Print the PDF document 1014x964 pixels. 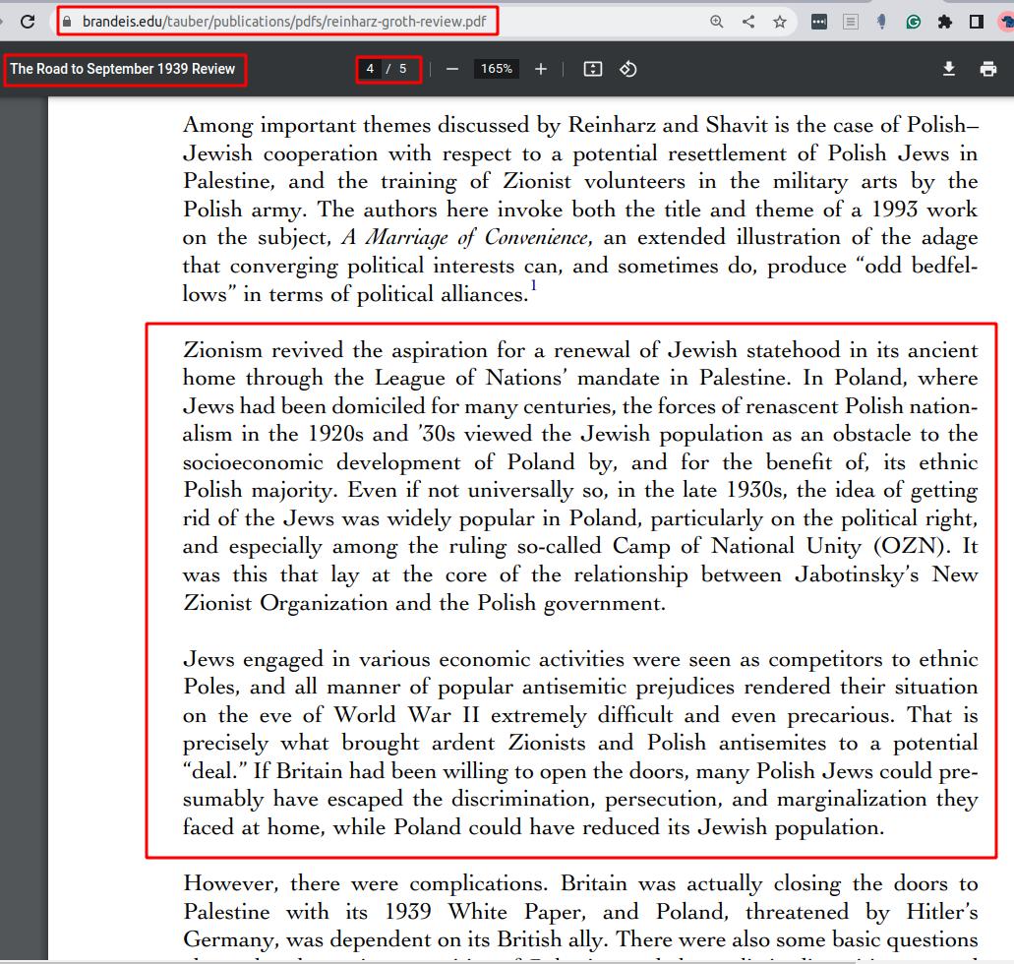coord(988,69)
